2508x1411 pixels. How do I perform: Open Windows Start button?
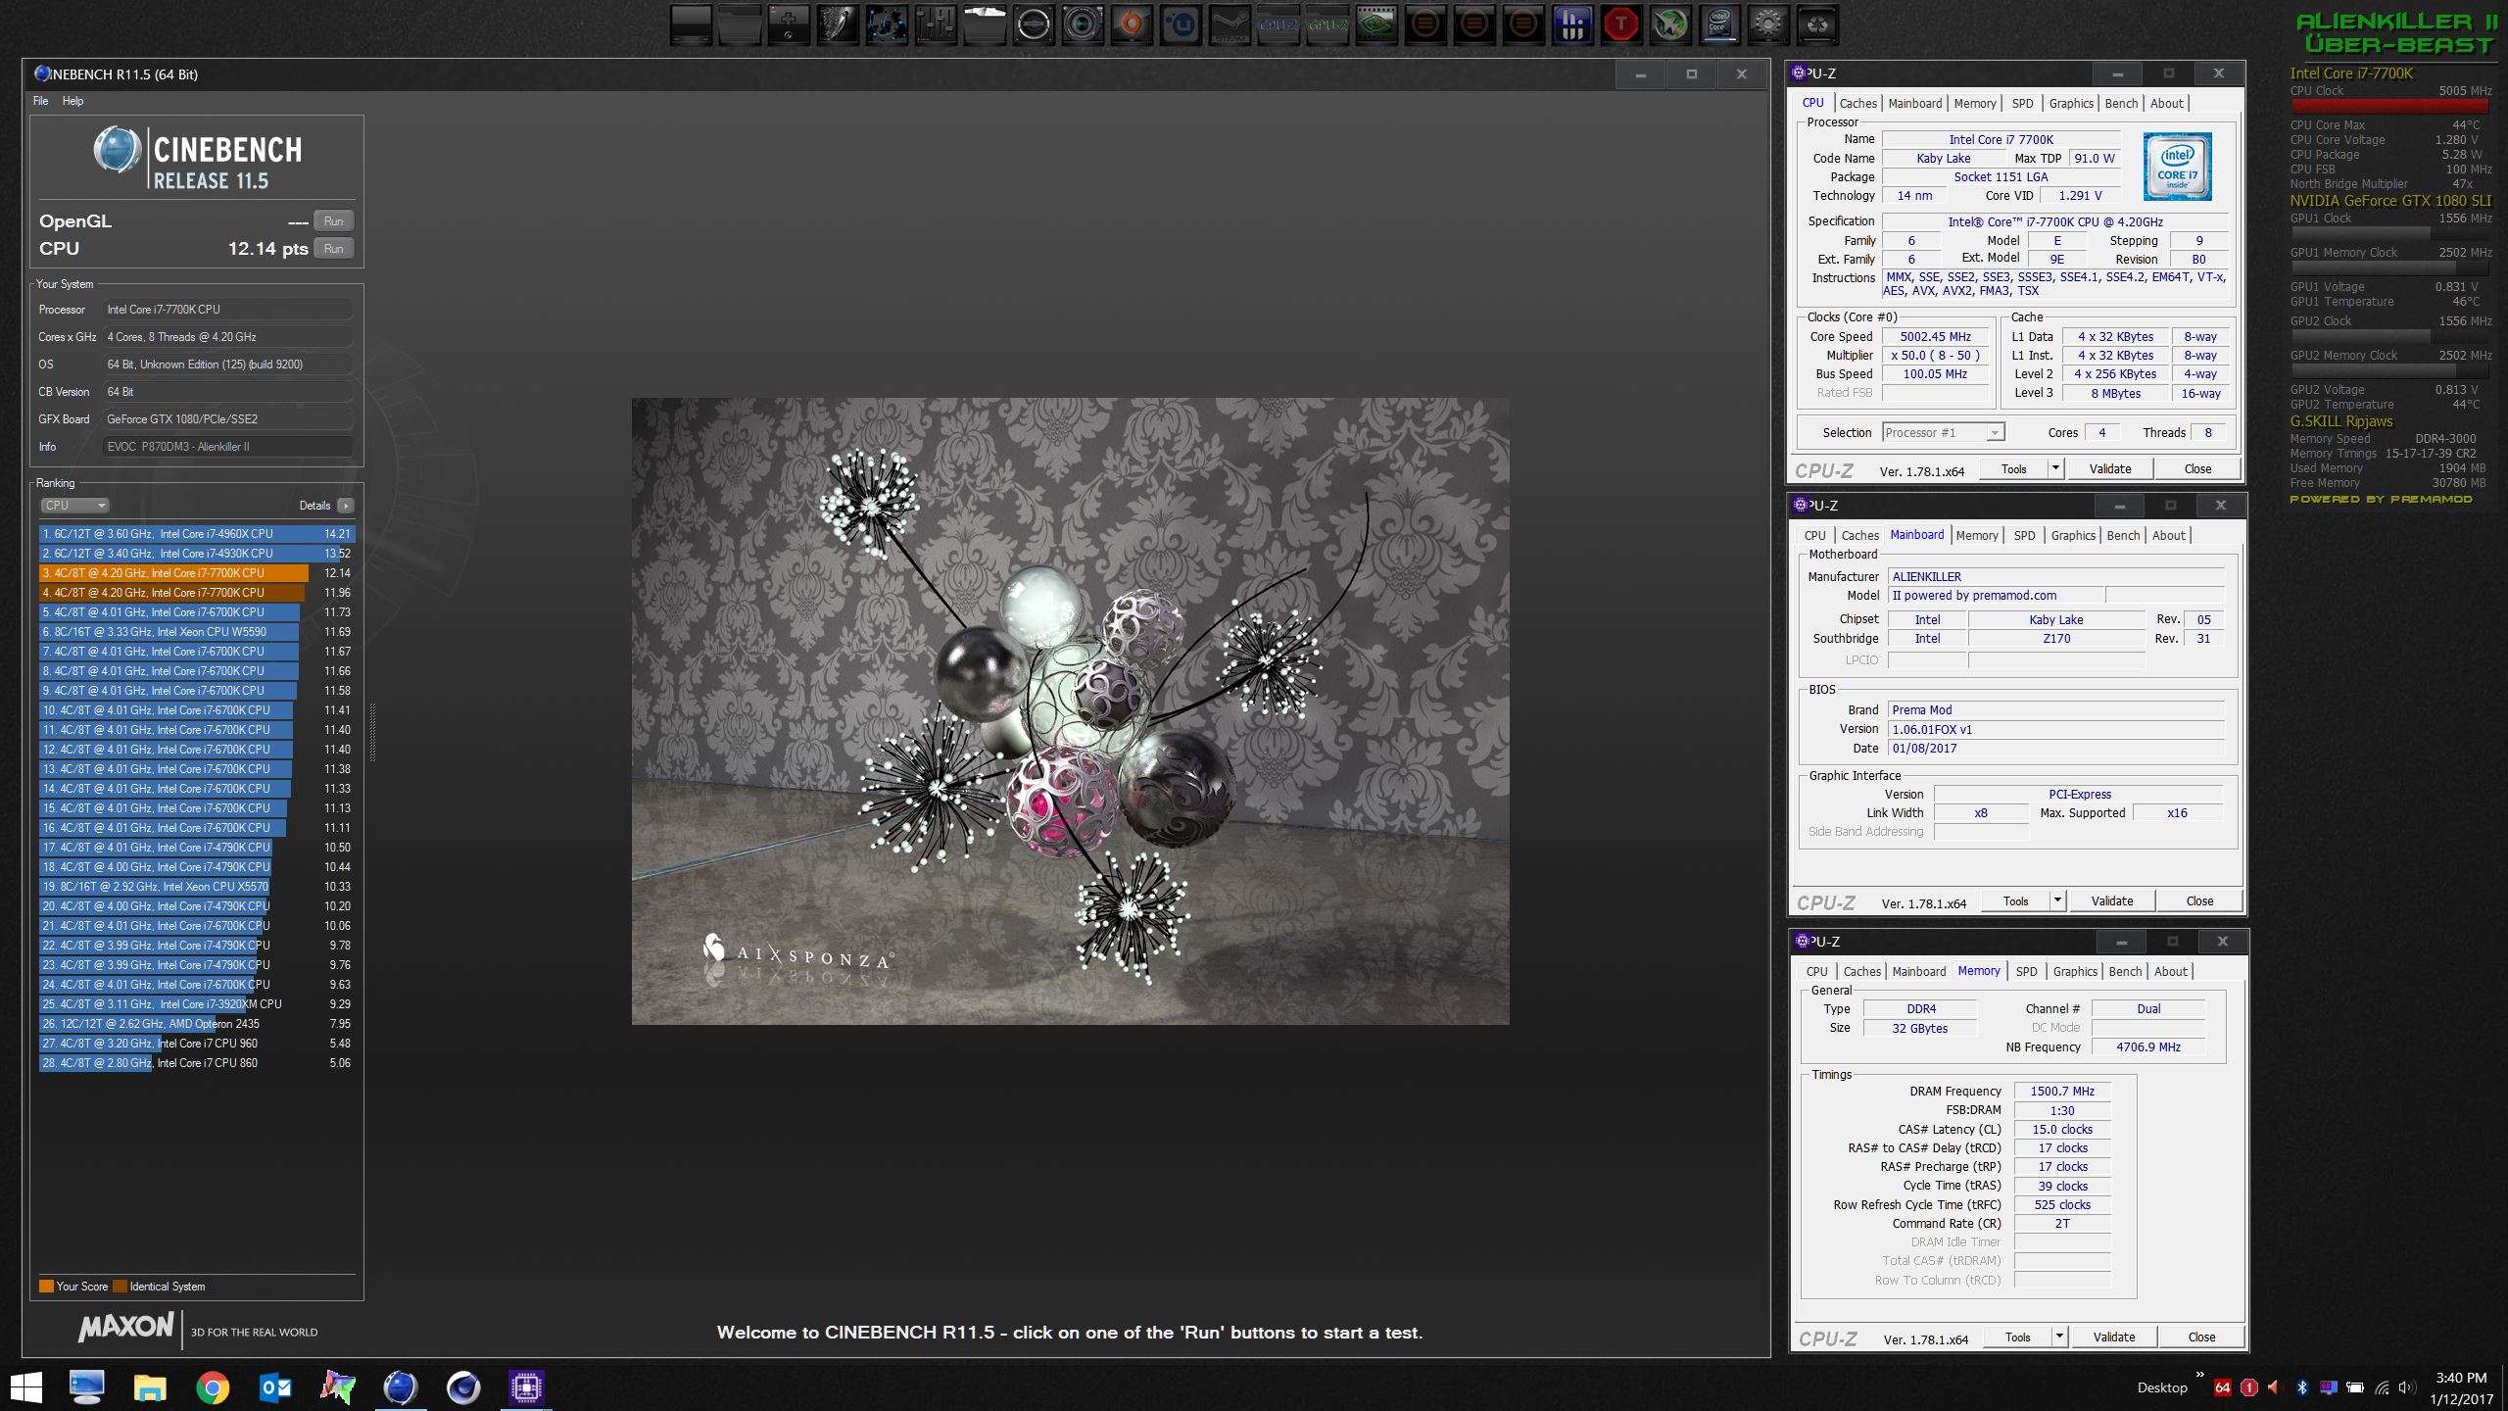[26, 1387]
